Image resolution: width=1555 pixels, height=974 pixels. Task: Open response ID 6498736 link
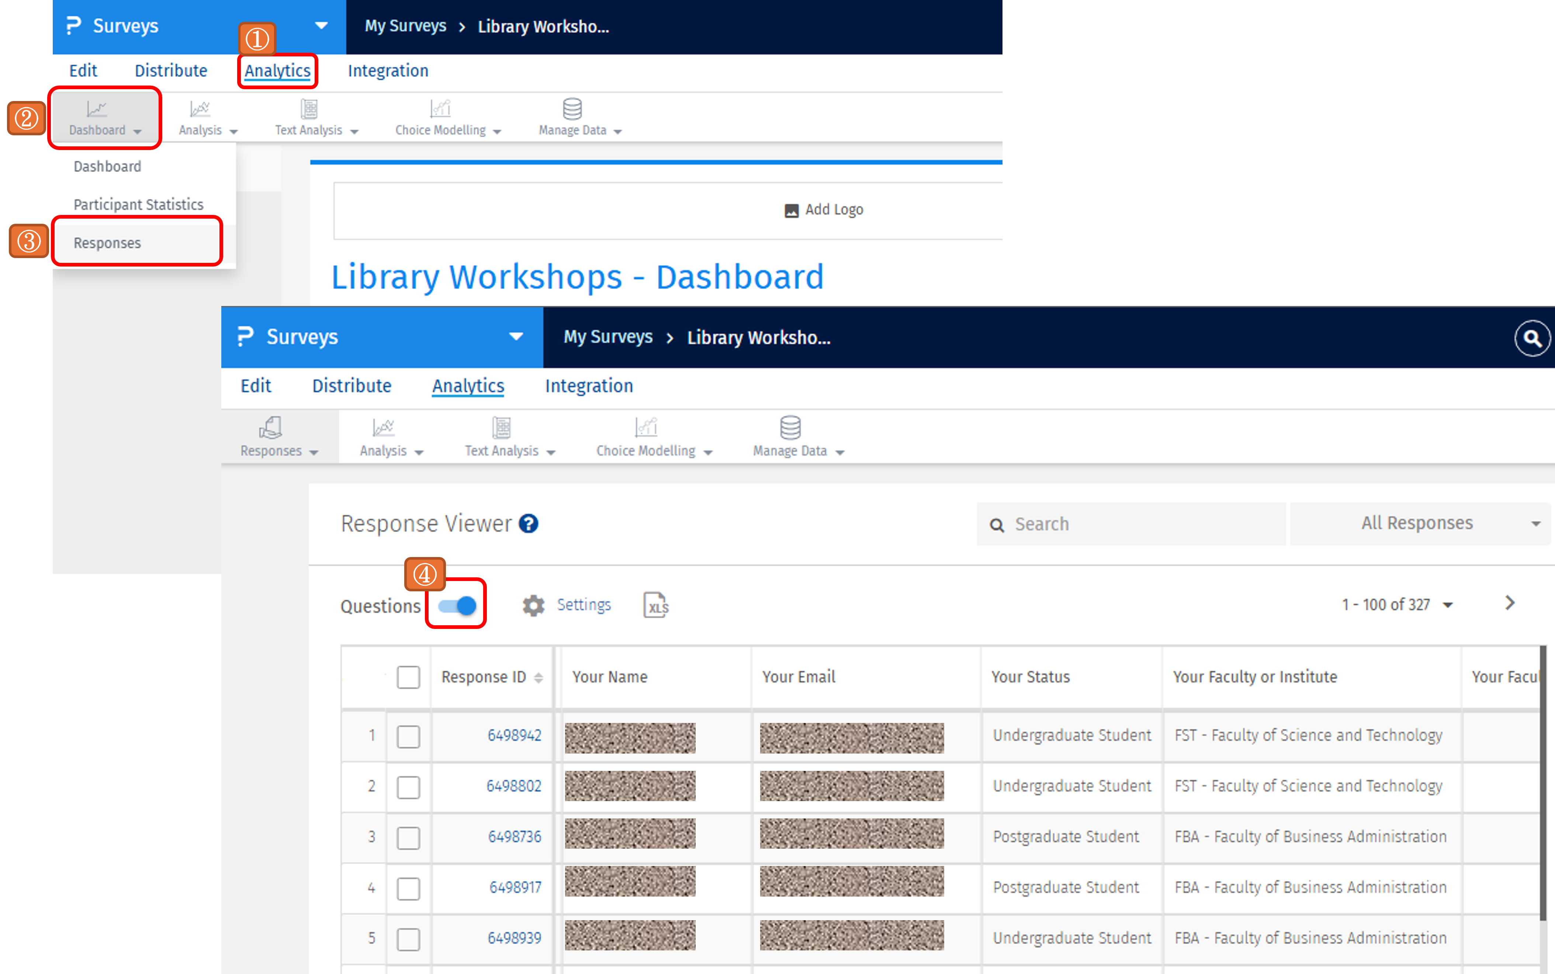(514, 837)
